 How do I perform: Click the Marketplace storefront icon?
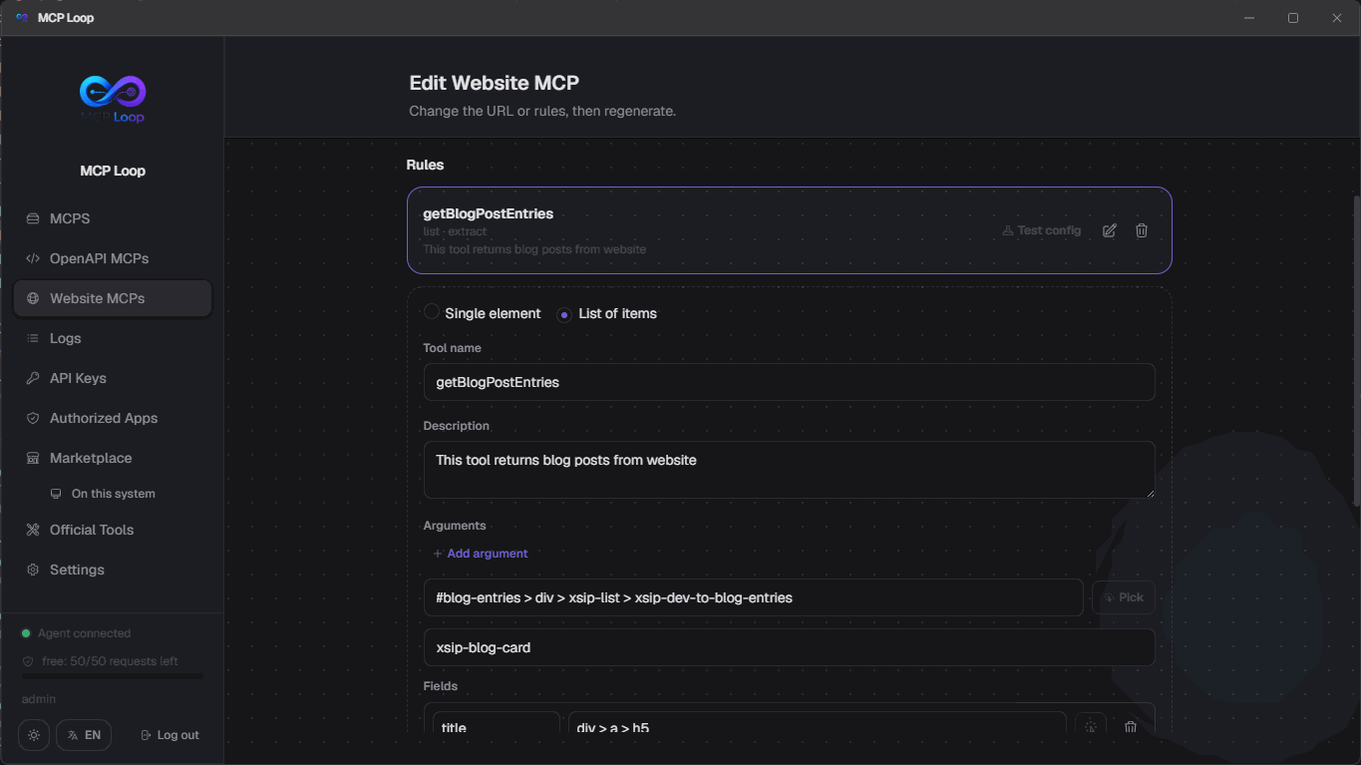(x=33, y=458)
